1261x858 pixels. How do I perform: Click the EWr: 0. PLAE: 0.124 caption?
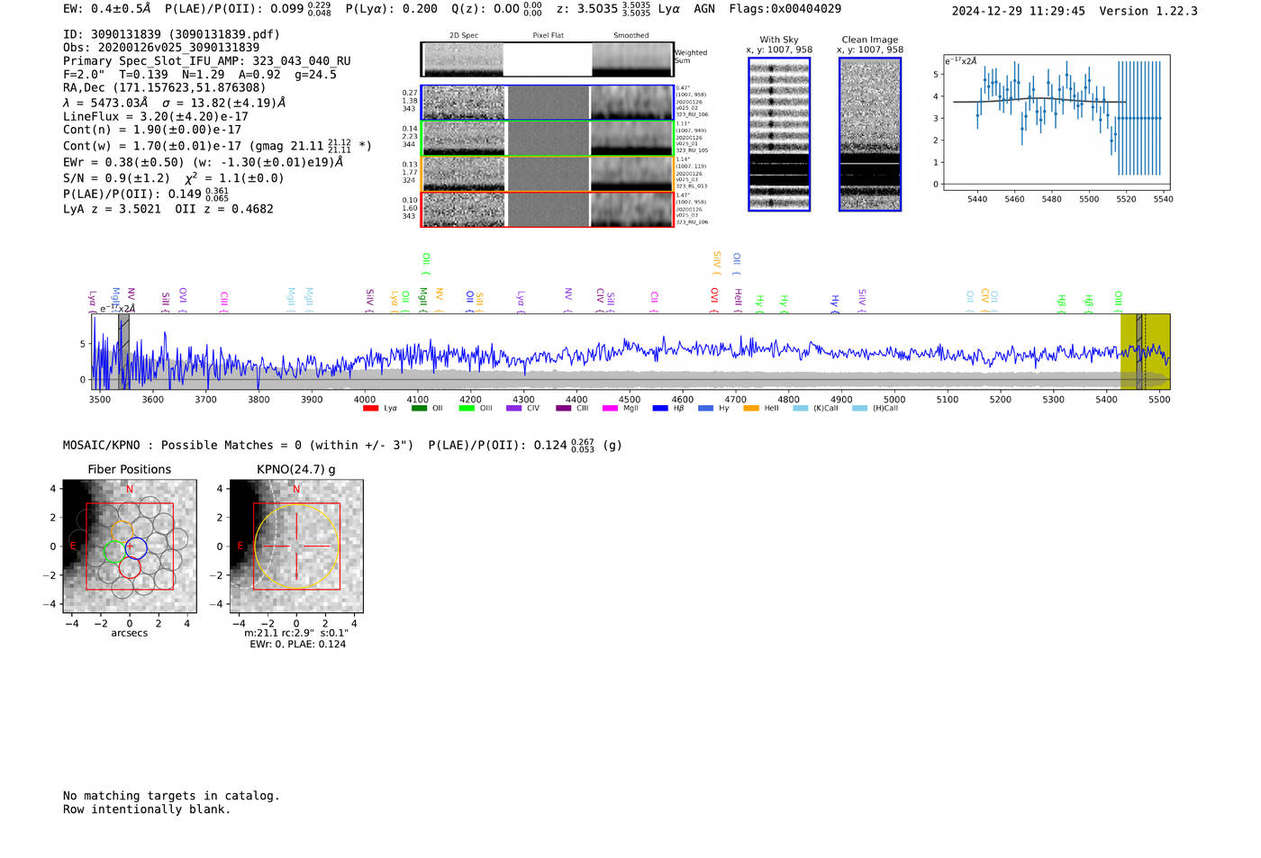pyautogui.click(x=298, y=644)
